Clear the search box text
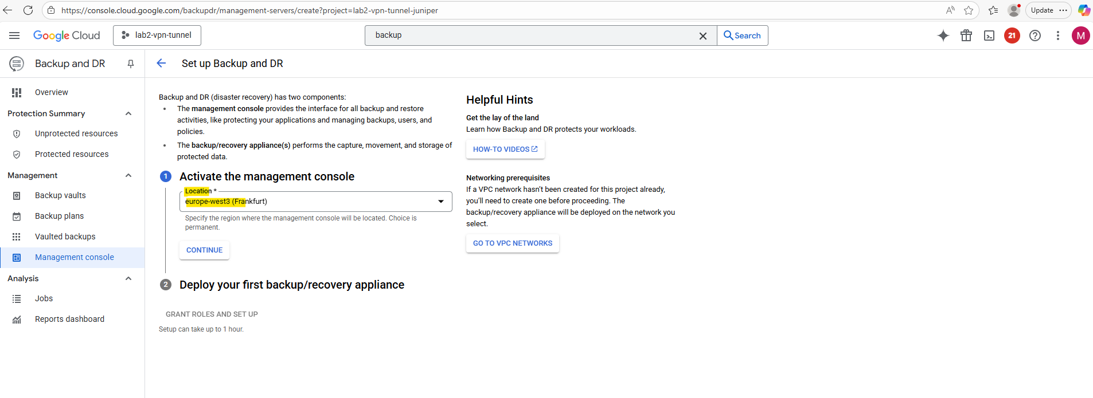This screenshot has height=398, width=1093. pyautogui.click(x=703, y=36)
